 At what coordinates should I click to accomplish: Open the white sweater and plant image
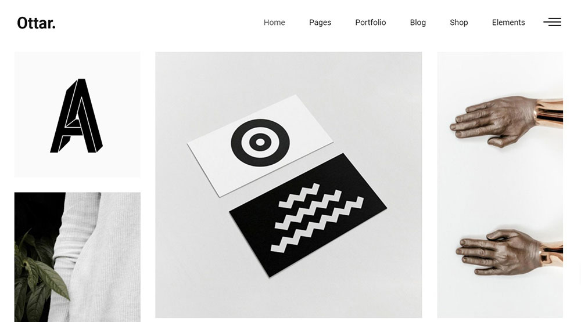click(77, 257)
